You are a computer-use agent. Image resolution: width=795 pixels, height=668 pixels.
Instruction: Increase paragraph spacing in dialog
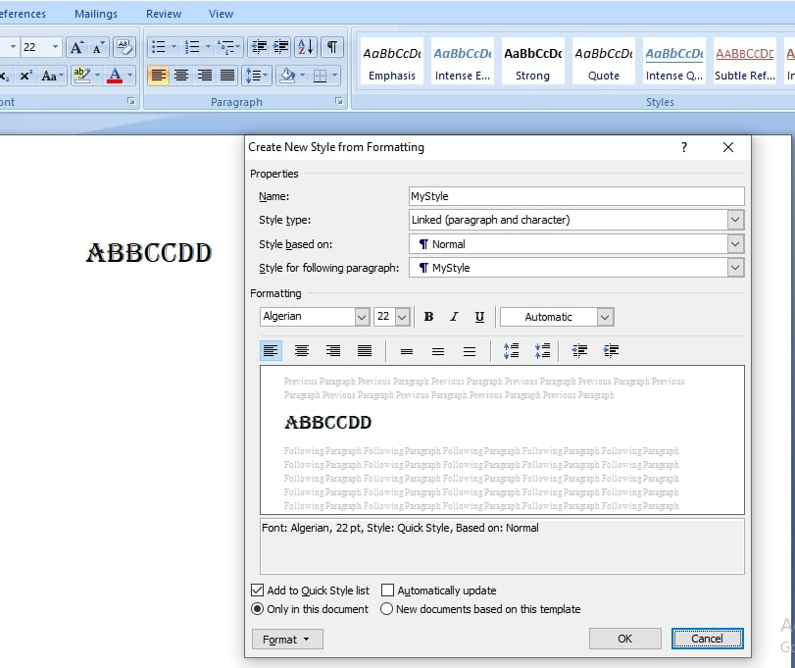click(x=511, y=351)
